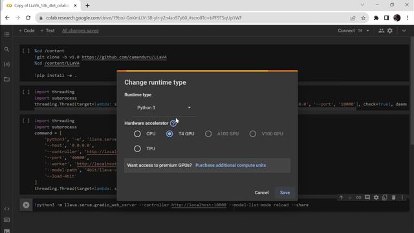Mirror cell in tab icon
This screenshot has height=233, width=414.
pyautogui.click(x=385, y=197)
